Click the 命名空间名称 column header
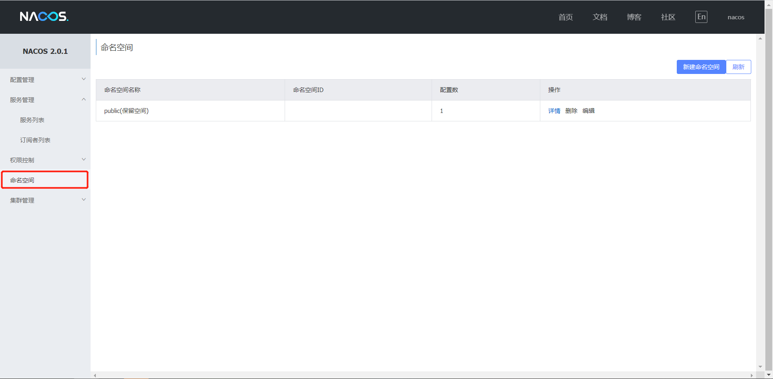Screen dimensions: 773x379 pos(190,90)
